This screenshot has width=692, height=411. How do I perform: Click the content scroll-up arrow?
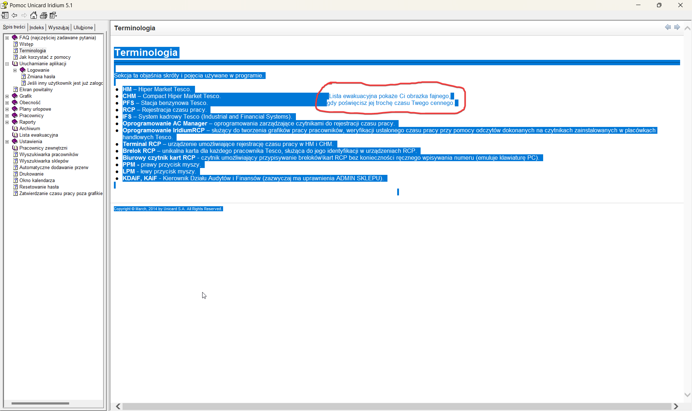(687, 28)
